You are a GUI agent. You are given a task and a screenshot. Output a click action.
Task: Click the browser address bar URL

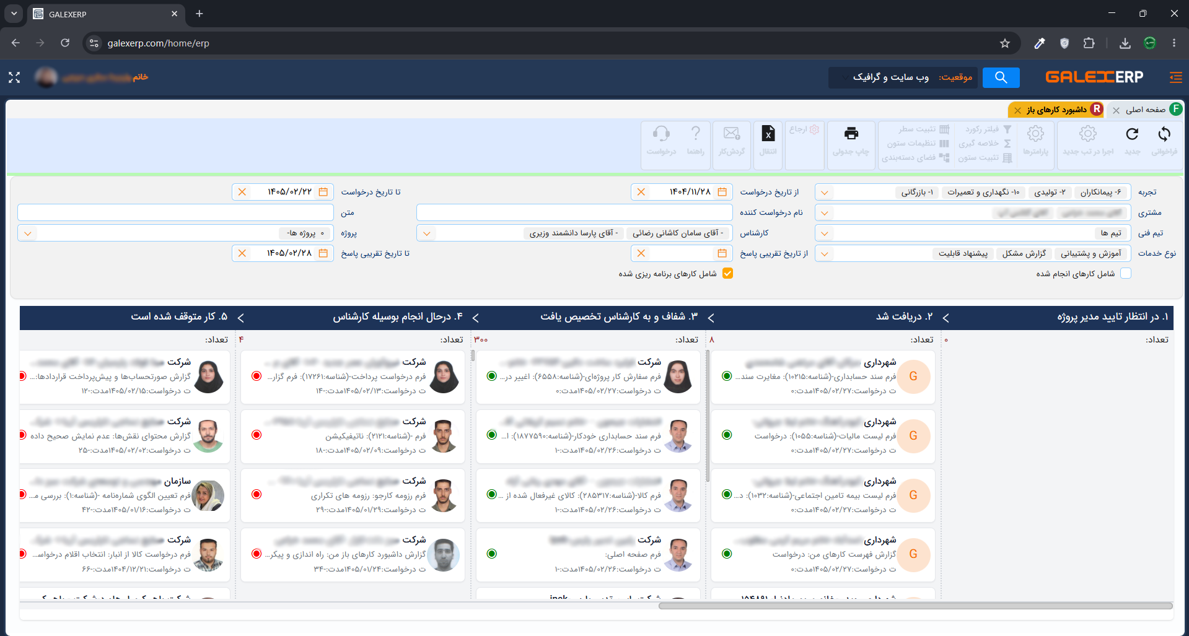pyautogui.click(x=158, y=43)
